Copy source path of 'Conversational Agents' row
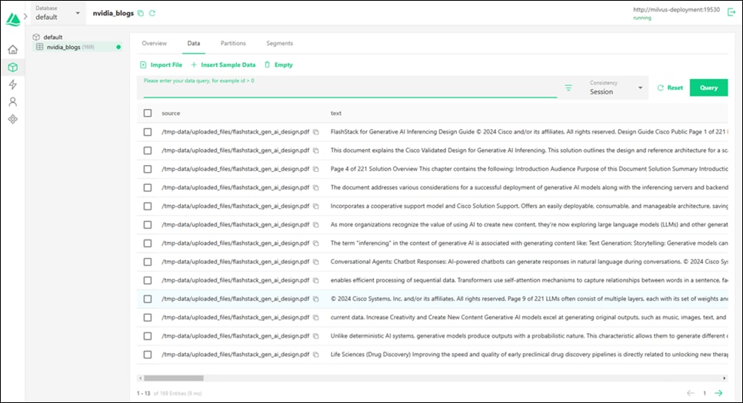 (316, 262)
